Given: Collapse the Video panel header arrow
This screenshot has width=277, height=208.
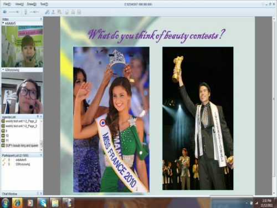Looking at the screenshot, I should (x=41, y=19).
